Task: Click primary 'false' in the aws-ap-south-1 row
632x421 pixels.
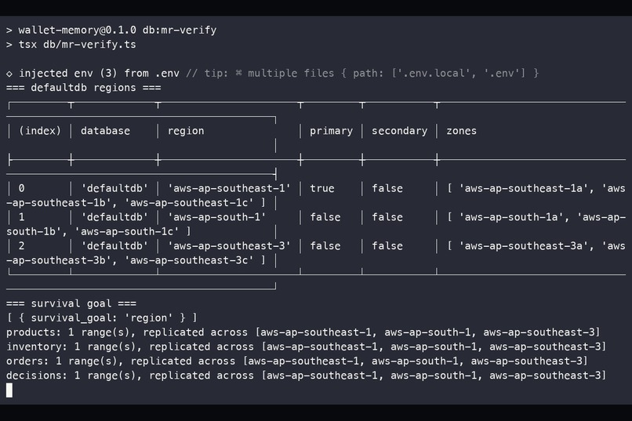Action: click(325, 217)
